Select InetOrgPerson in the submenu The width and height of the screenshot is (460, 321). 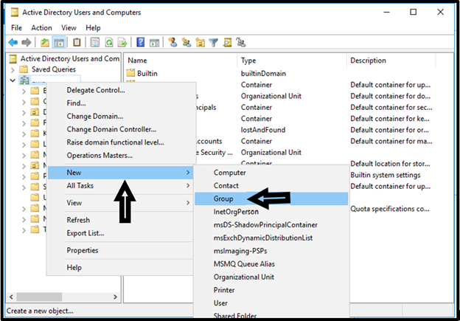(236, 212)
